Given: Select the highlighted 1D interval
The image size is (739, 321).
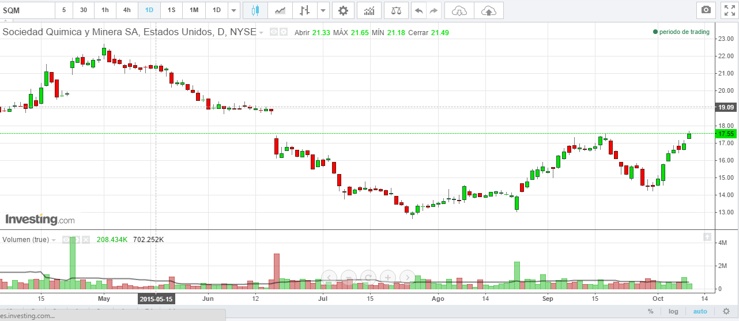Looking at the screenshot, I should tap(149, 10).
